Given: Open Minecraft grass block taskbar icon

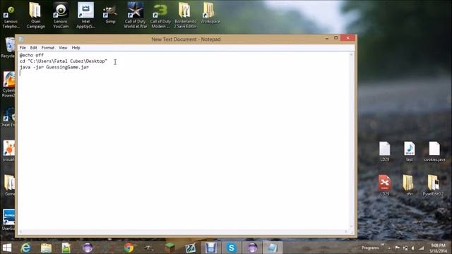Looking at the screenshot, I should (169, 248).
